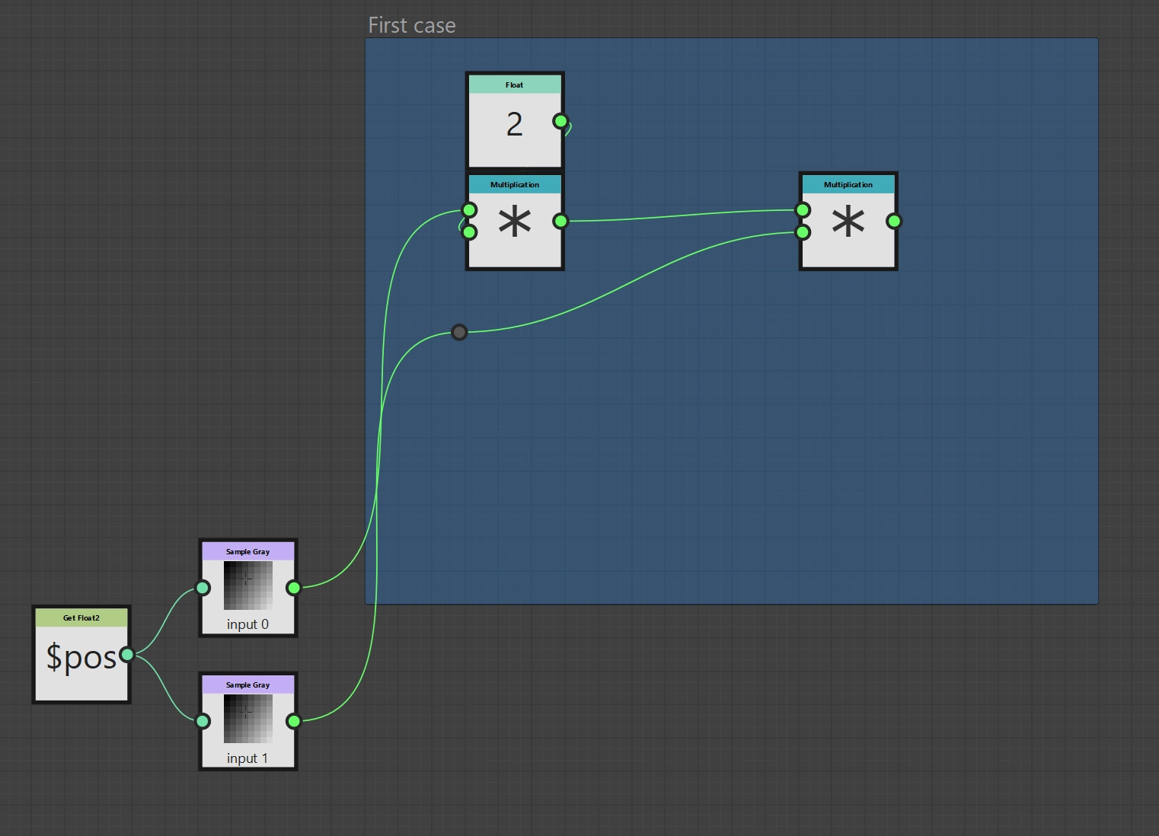Screen dimensions: 1159x836
Task: Select the left Multiplication node connected to Float
Action: click(515, 222)
